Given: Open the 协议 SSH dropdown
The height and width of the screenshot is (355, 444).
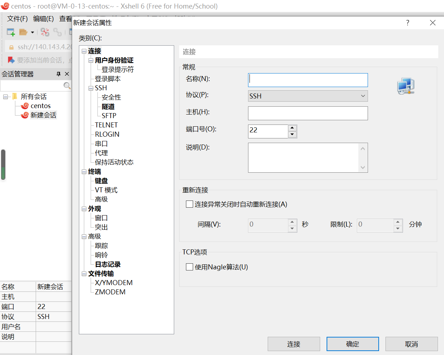Looking at the screenshot, I should click(x=308, y=96).
